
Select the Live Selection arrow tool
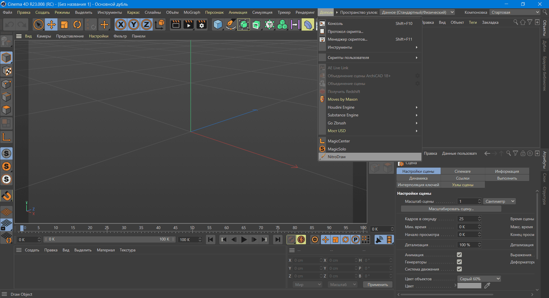[x=38, y=25]
